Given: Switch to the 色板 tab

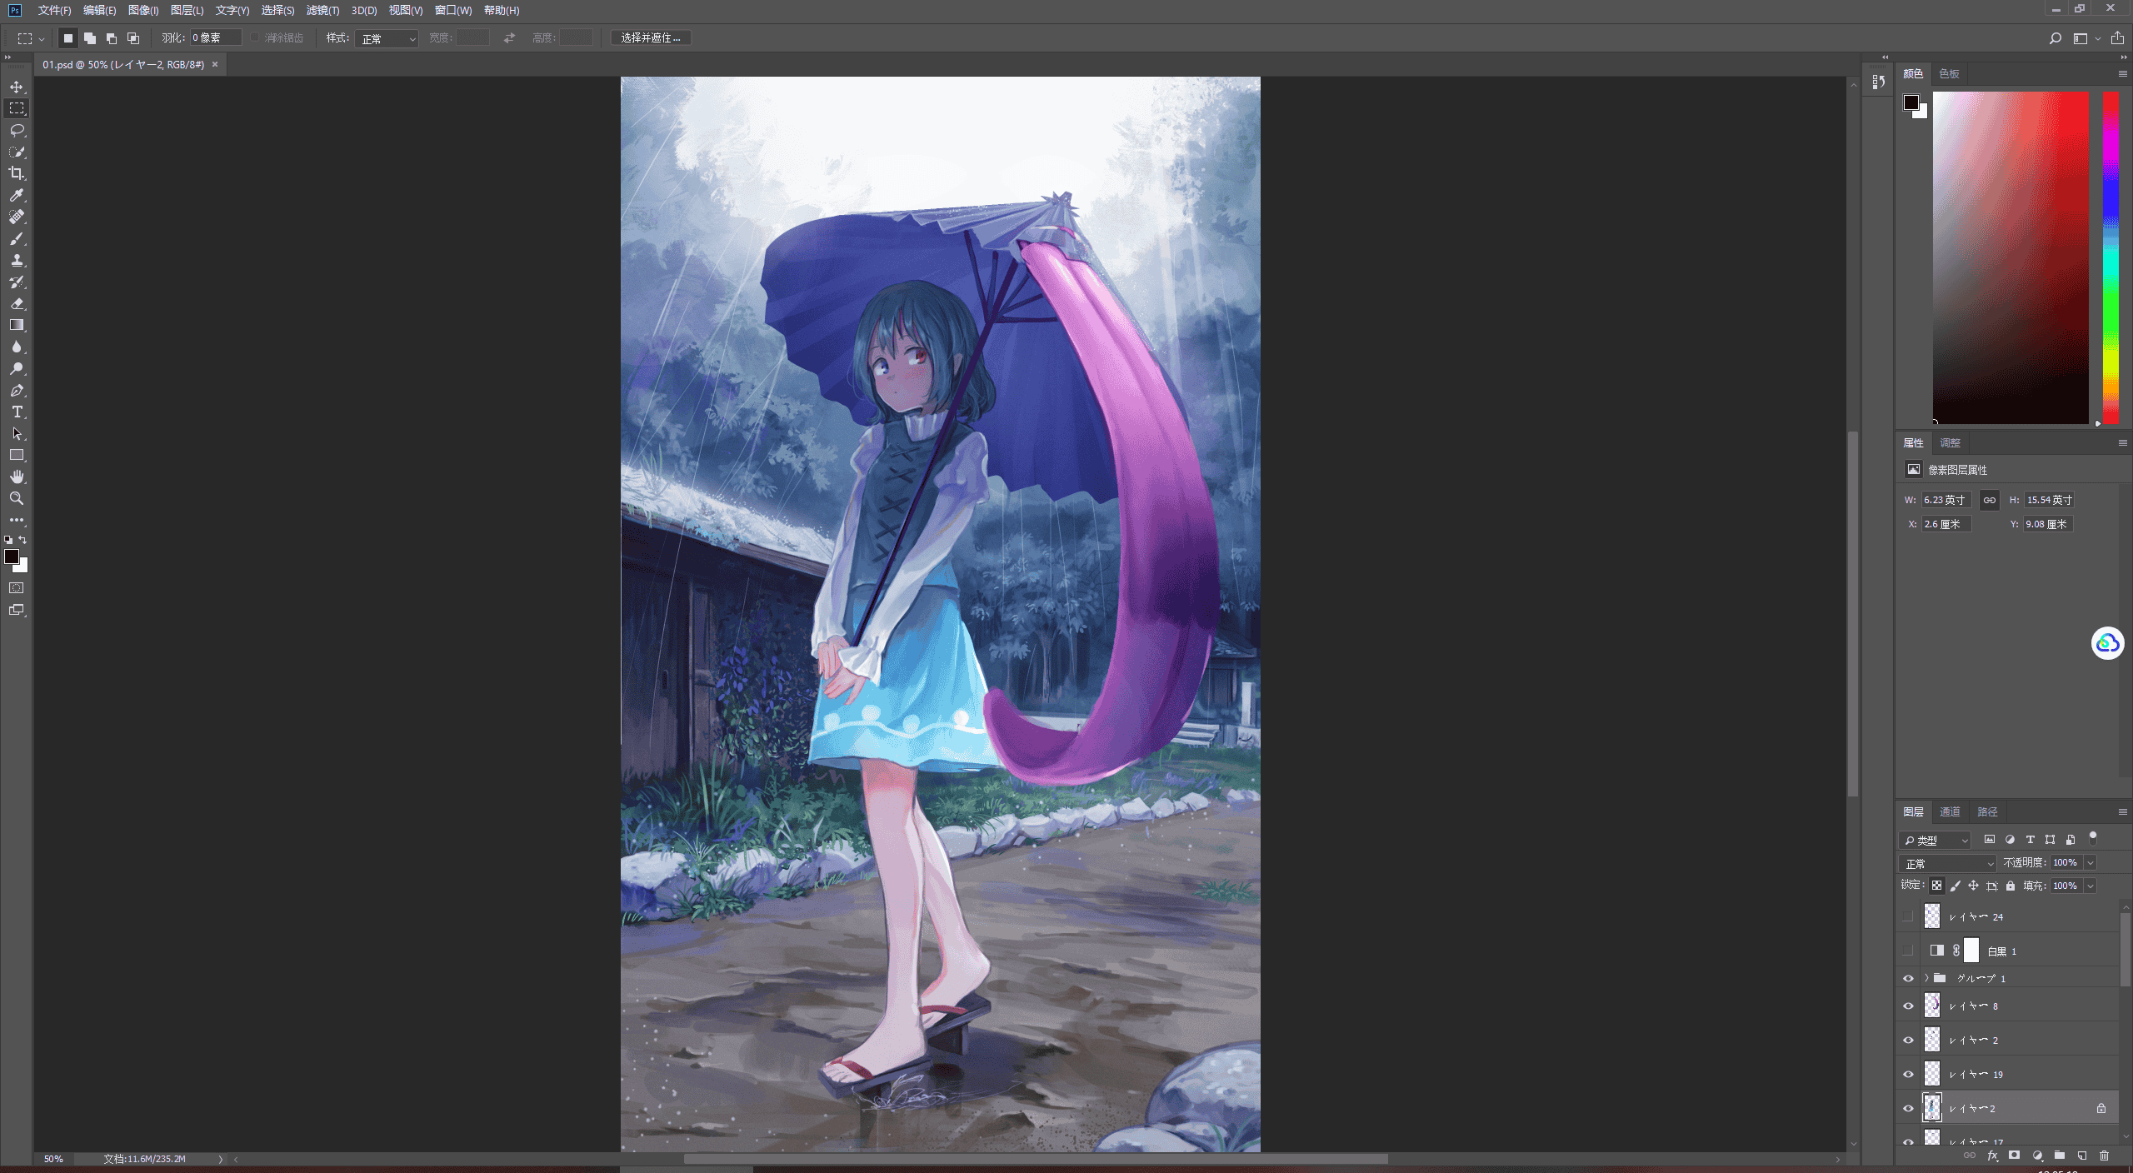Looking at the screenshot, I should click(1949, 73).
